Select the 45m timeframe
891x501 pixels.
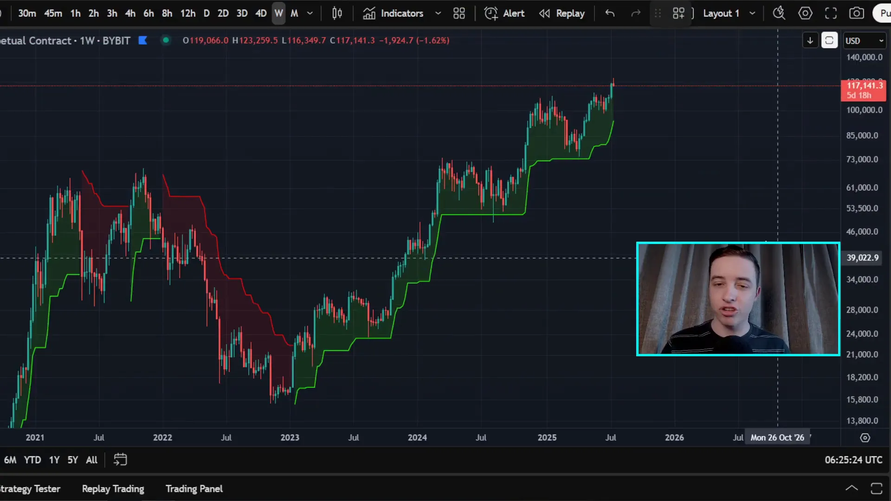tap(53, 13)
